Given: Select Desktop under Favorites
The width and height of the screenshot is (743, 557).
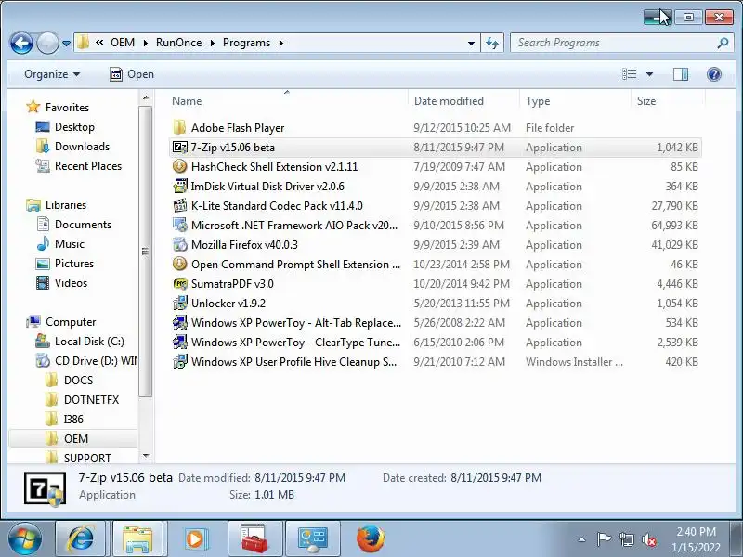Looking at the screenshot, I should point(74,127).
